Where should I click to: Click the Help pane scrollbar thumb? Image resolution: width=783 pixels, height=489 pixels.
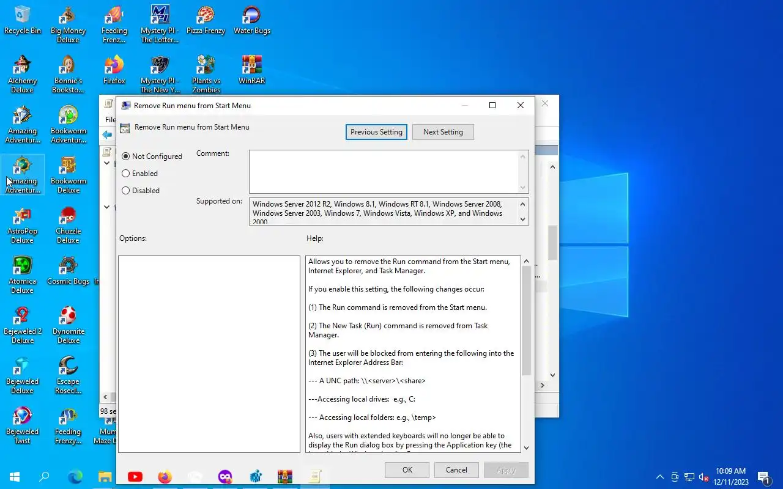point(526,321)
